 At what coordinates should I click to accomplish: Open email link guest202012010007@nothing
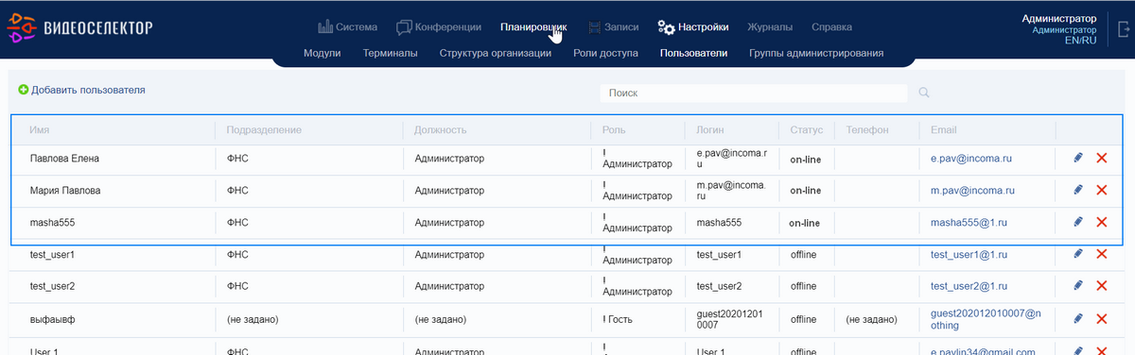pyautogui.click(x=986, y=319)
